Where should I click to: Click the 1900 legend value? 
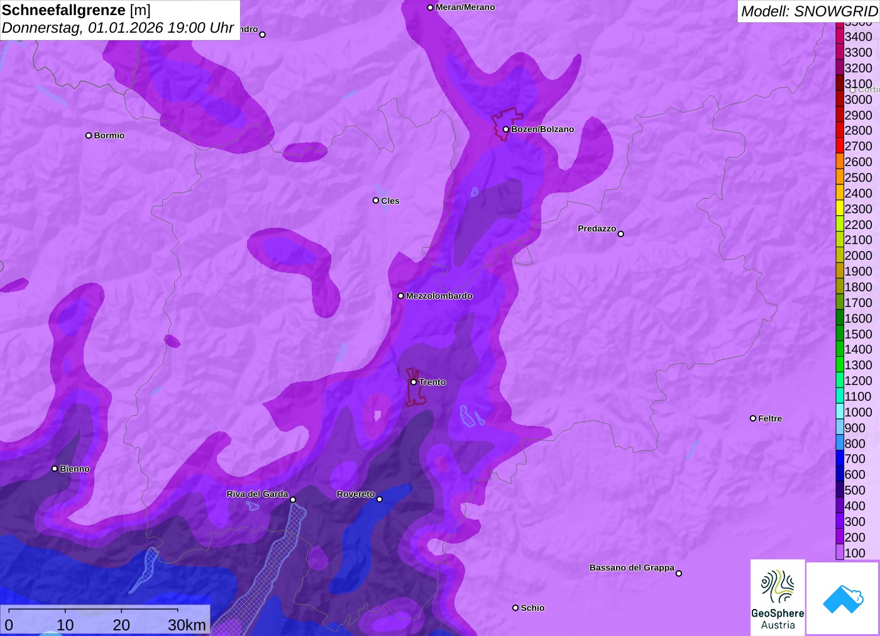point(858,271)
